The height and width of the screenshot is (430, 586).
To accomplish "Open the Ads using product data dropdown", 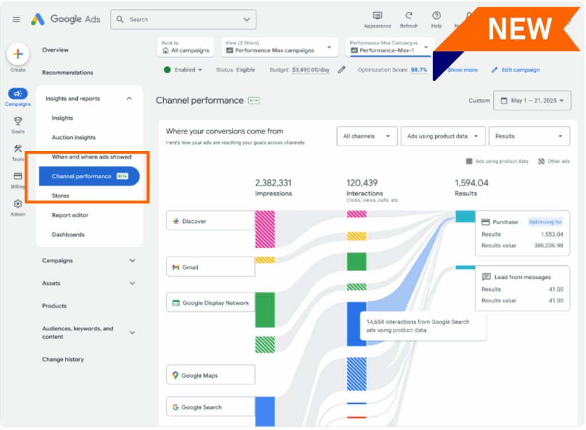I will click(x=442, y=136).
